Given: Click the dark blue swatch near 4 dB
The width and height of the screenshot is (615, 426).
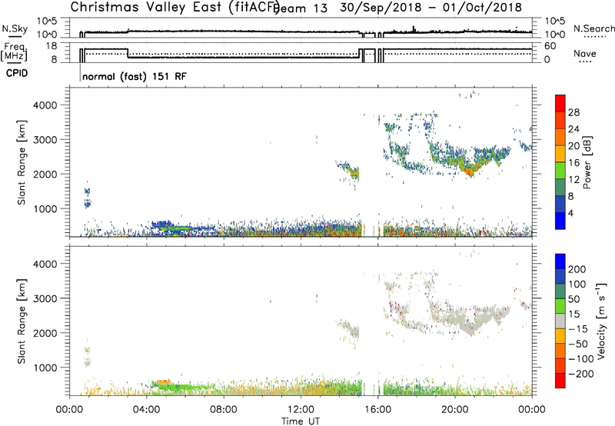Looking at the screenshot, I should (560, 204).
